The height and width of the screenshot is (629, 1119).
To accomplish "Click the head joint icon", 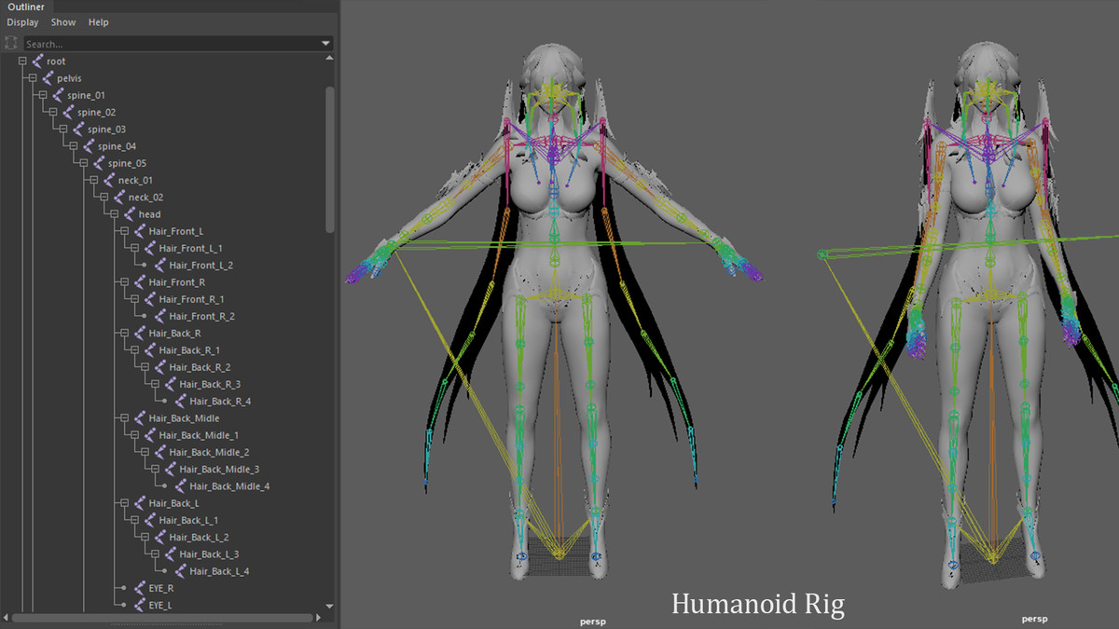I will pos(130,214).
